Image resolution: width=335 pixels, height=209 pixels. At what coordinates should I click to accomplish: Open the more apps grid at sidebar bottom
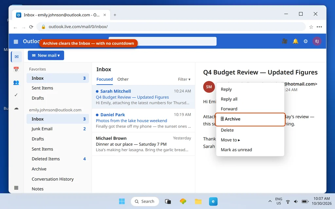pos(16,188)
